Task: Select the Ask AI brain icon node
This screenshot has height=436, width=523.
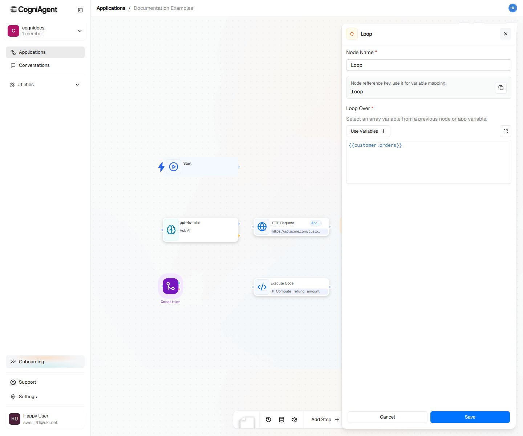Action: 171,230
